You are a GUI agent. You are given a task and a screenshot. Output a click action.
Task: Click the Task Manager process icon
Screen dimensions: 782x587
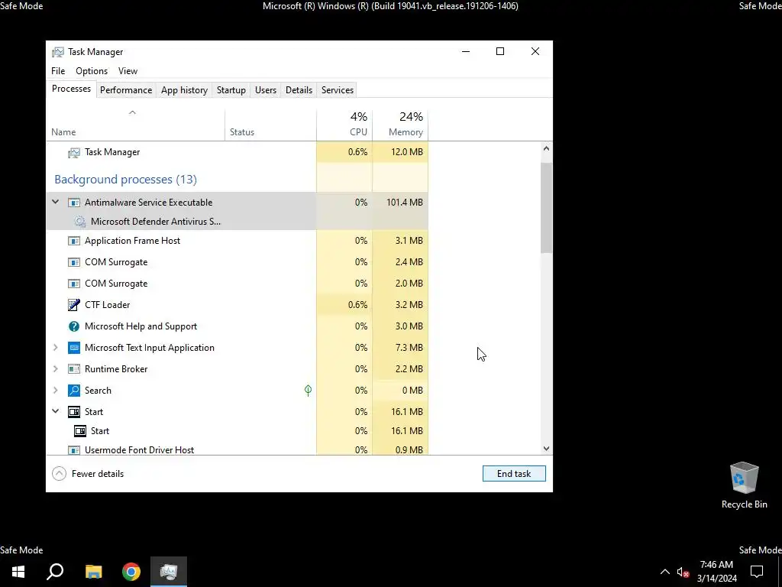(74, 152)
